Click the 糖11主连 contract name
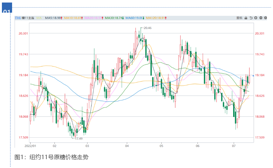This screenshot has width=273, height=168. click(x=28, y=18)
